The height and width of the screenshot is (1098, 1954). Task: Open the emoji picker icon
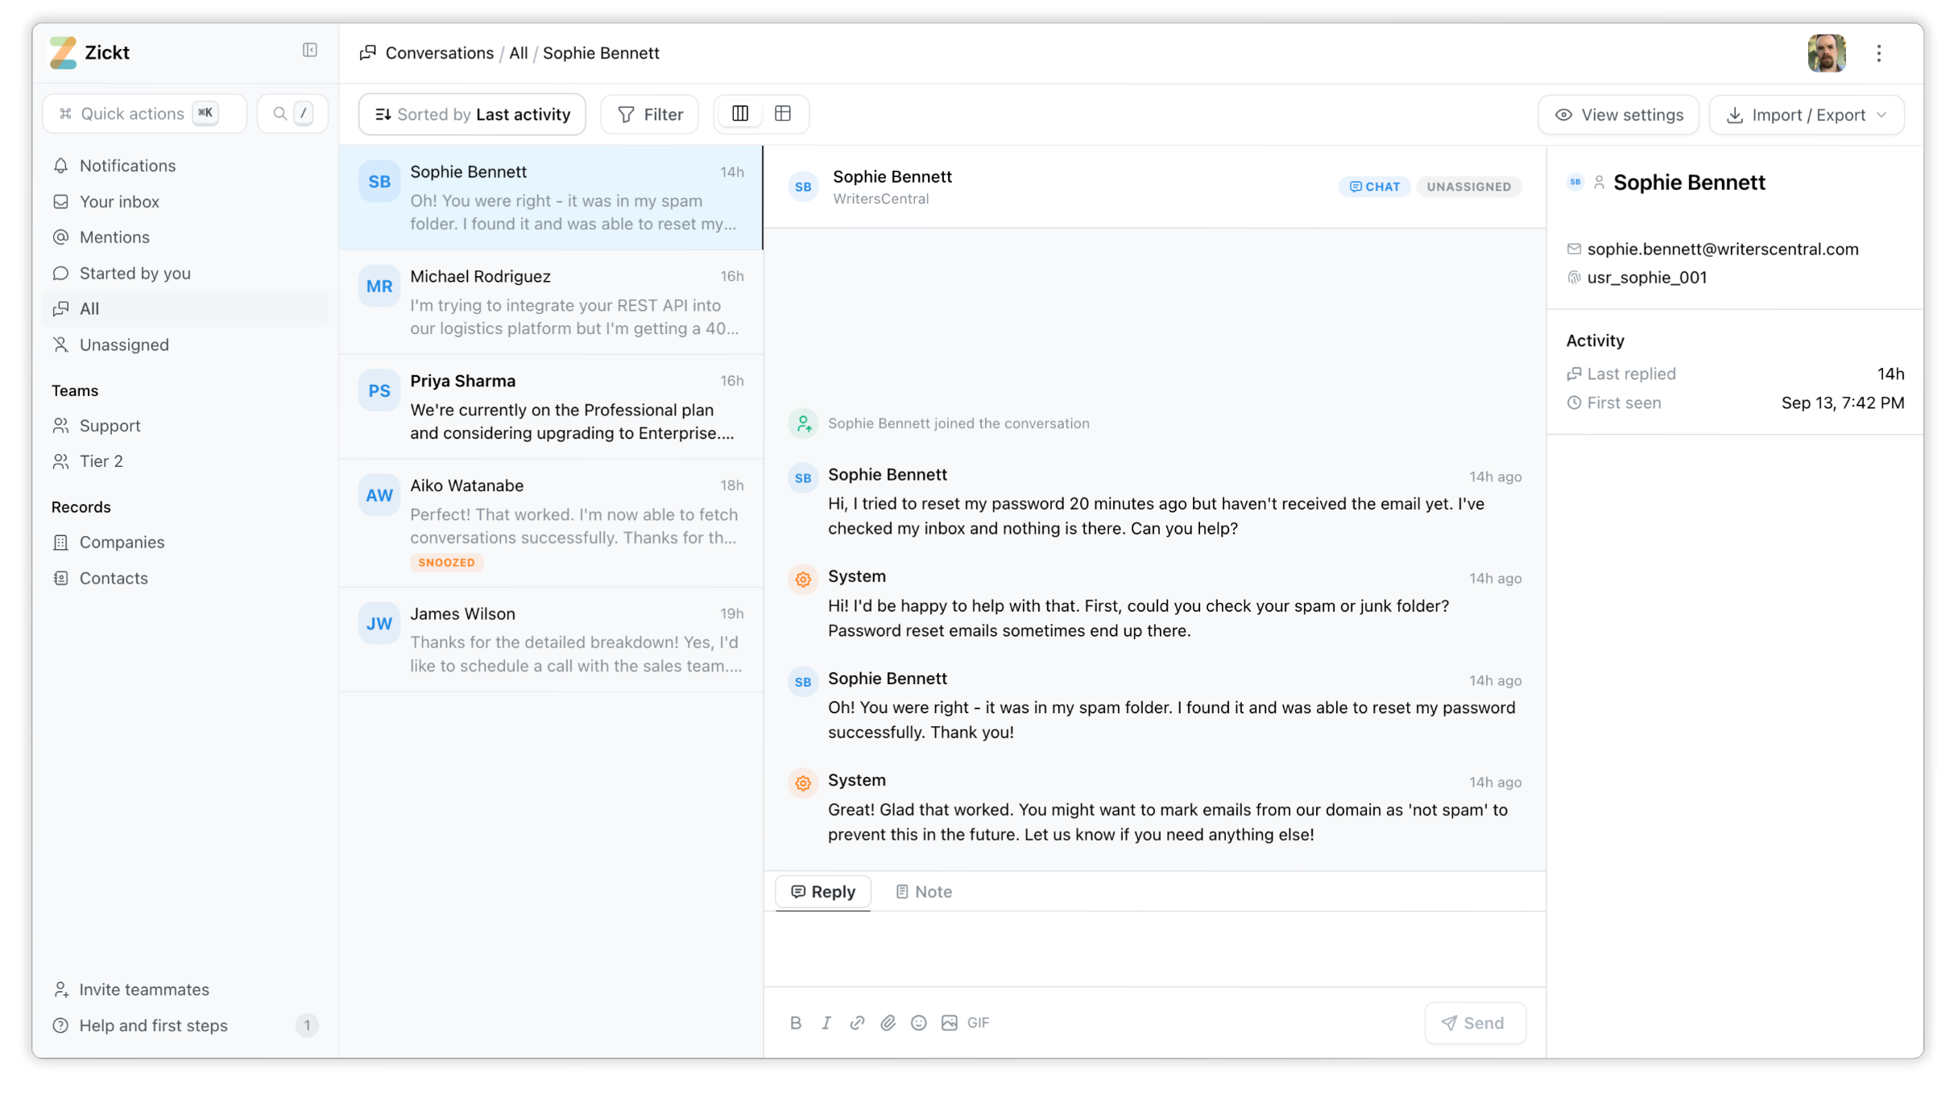918,1022
